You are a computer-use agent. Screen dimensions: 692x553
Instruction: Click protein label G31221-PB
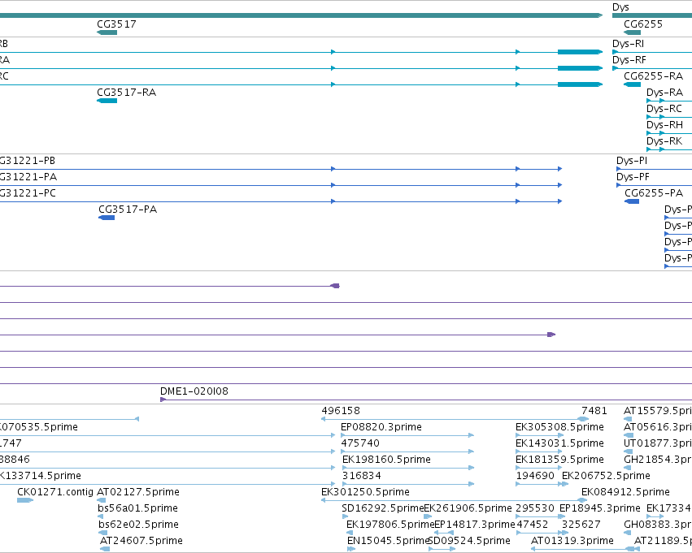click(x=28, y=161)
